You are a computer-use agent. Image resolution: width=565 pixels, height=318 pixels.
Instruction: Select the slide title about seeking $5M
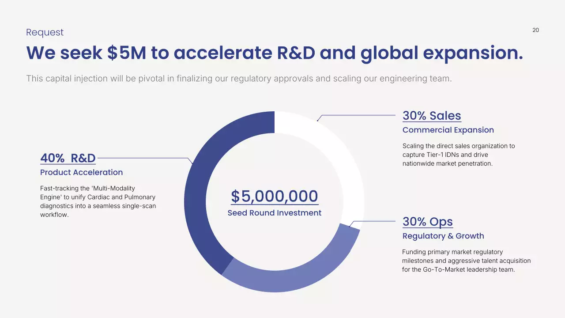274,53
